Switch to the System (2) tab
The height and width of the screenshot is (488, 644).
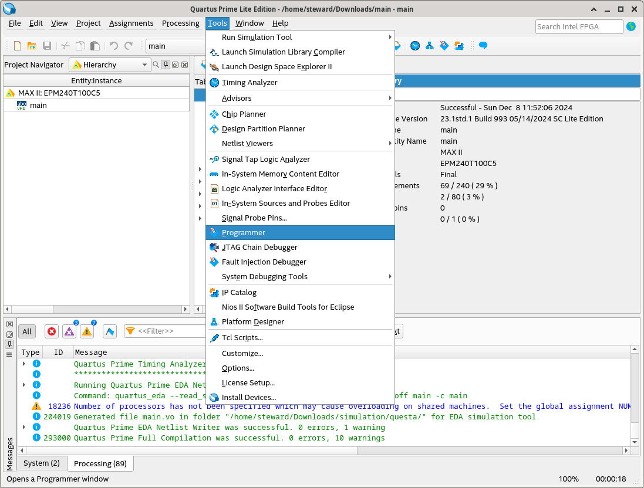(42, 463)
